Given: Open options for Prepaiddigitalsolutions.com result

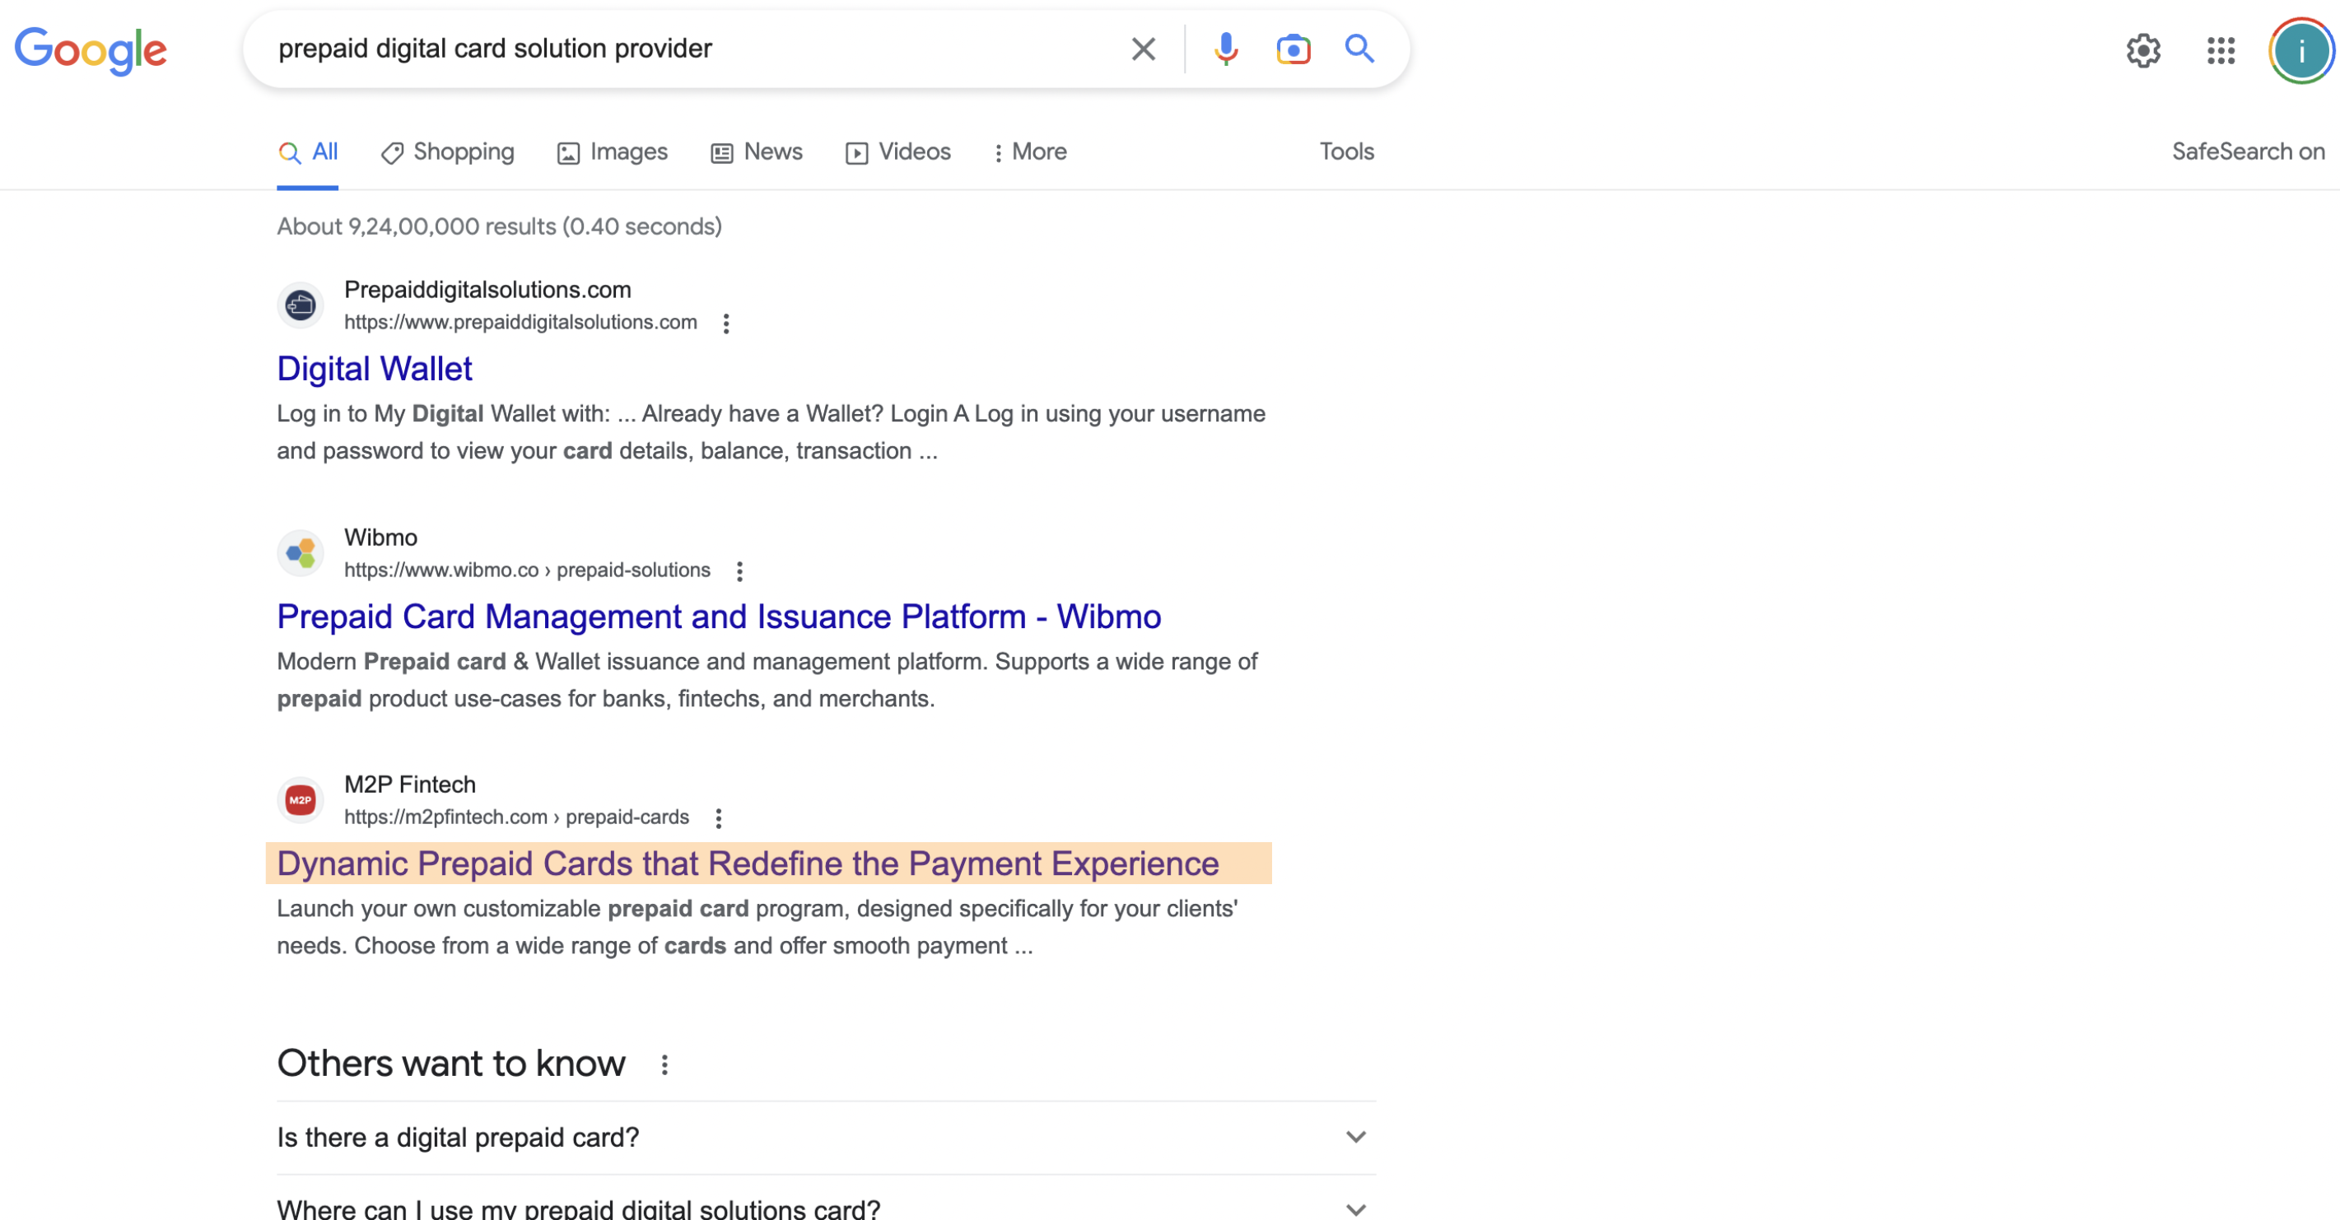Looking at the screenshot, I should tap(726, 324).
